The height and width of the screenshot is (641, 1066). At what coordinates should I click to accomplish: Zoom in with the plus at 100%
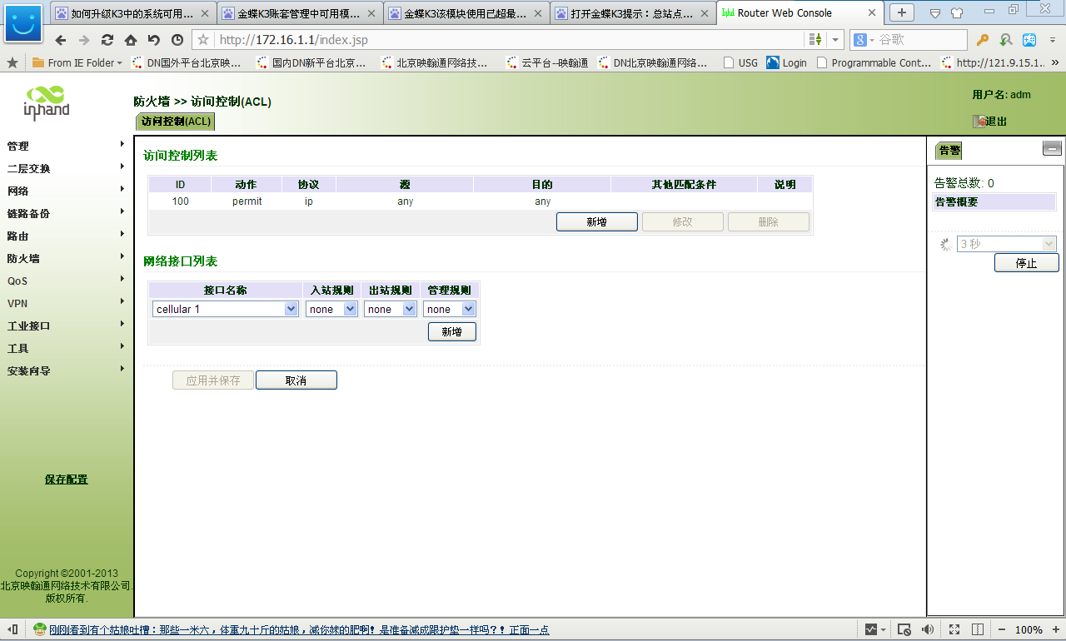[1056, 629]
